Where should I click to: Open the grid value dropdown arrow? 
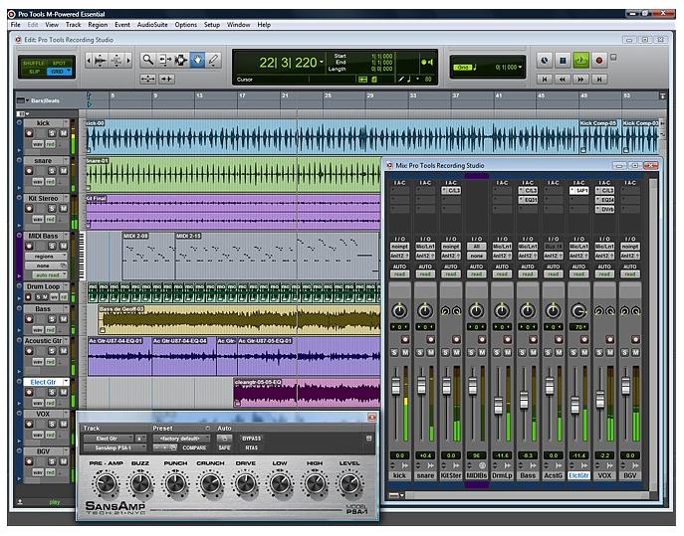click(x=520, y=67)
